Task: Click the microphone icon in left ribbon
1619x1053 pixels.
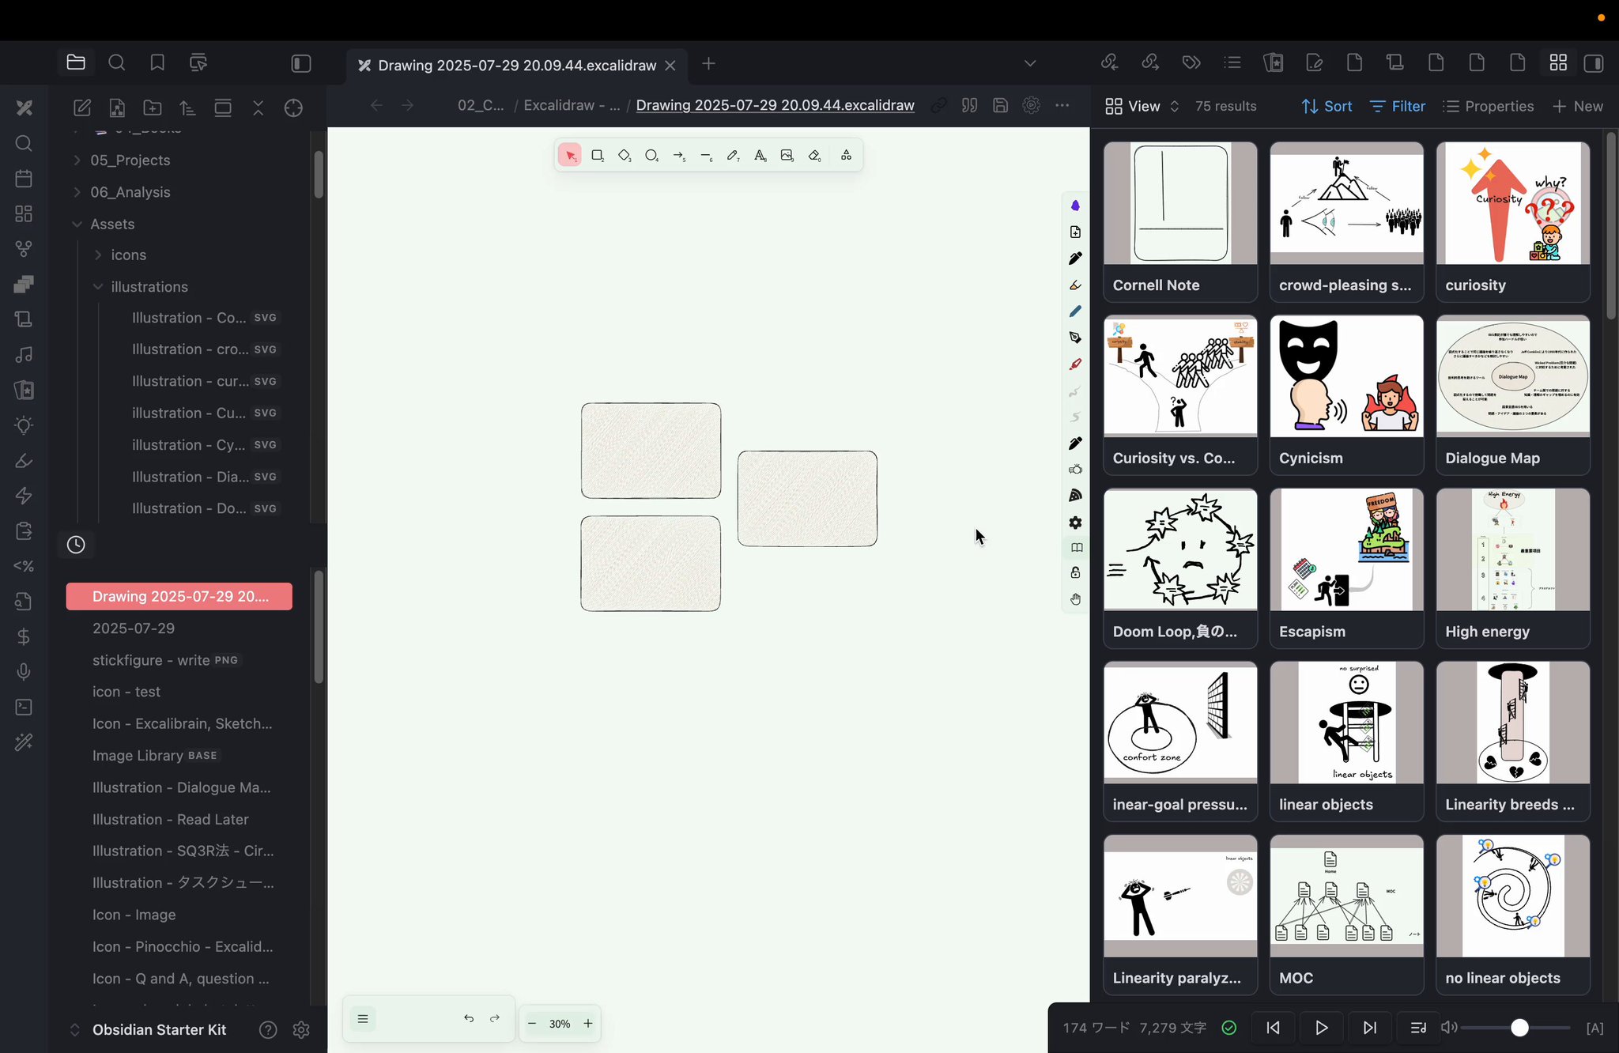Action: [24, 672]
